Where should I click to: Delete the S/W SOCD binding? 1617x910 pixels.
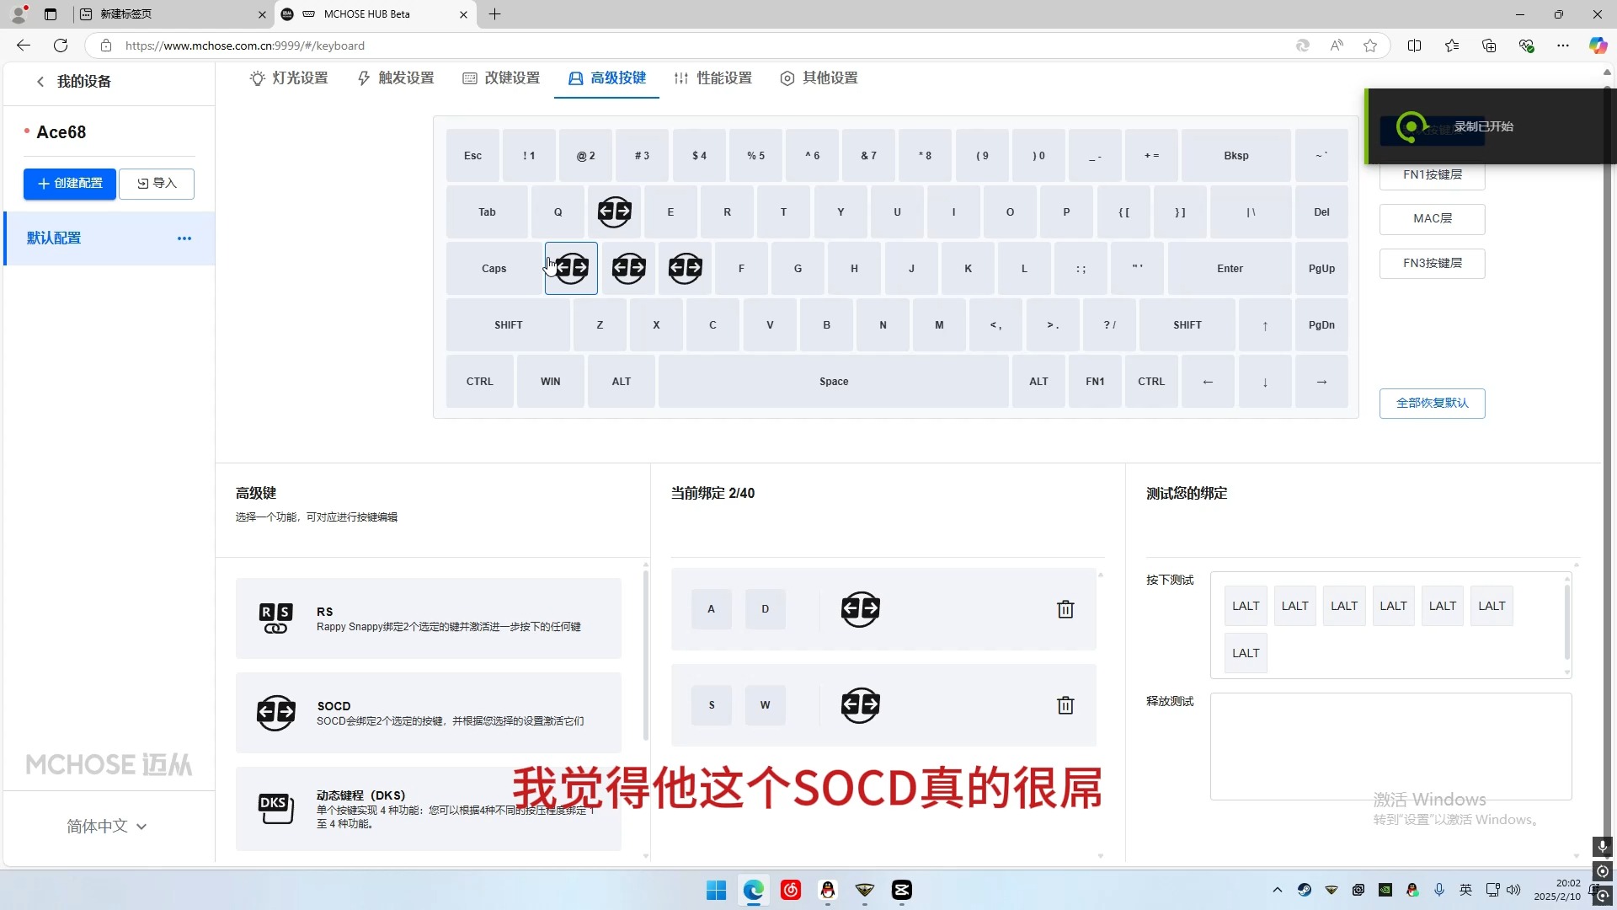pyautogui.click(x=1065, y=705)
